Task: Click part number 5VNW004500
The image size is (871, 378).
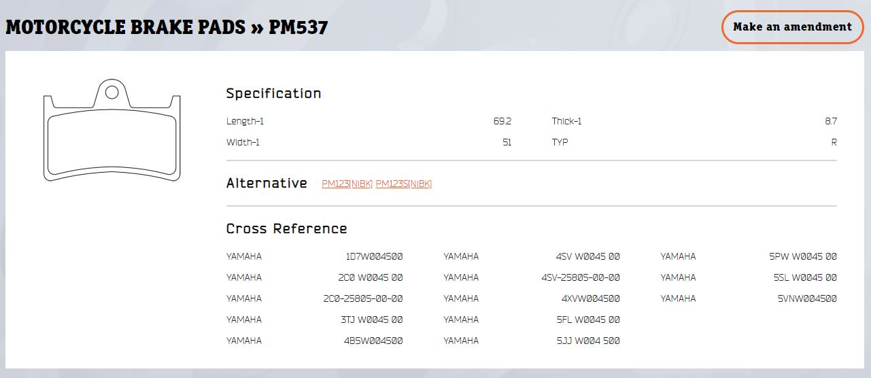Action: pyautogui.click(x=807, y=298)
